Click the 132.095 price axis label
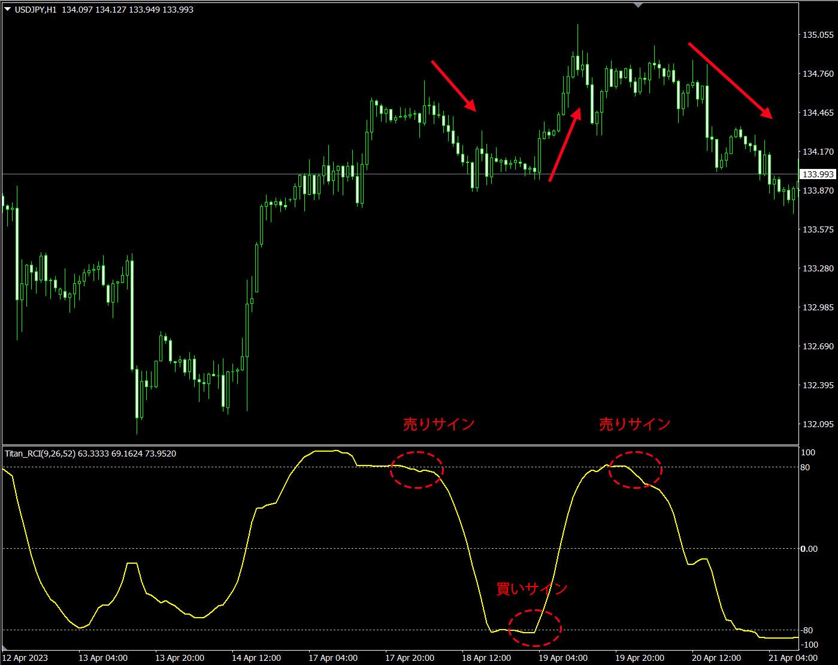 pyautogui.click(x=818, y=424)
